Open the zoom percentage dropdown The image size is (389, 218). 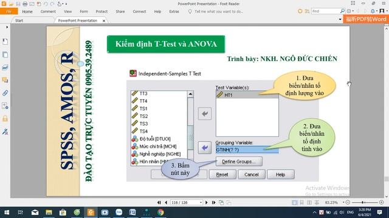coord(343,202)
